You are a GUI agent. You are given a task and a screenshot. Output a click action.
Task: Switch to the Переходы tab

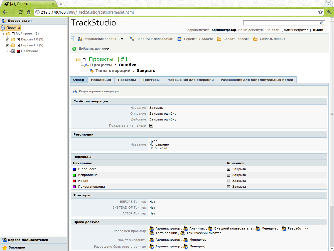point(127,80)
